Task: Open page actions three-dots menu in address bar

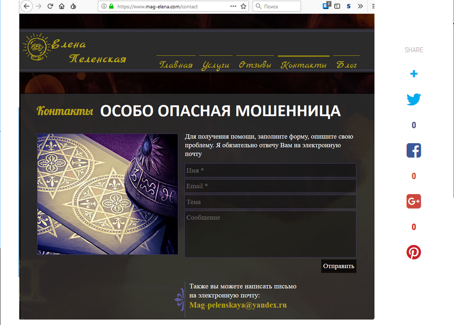Action: (x=233, y=6)
